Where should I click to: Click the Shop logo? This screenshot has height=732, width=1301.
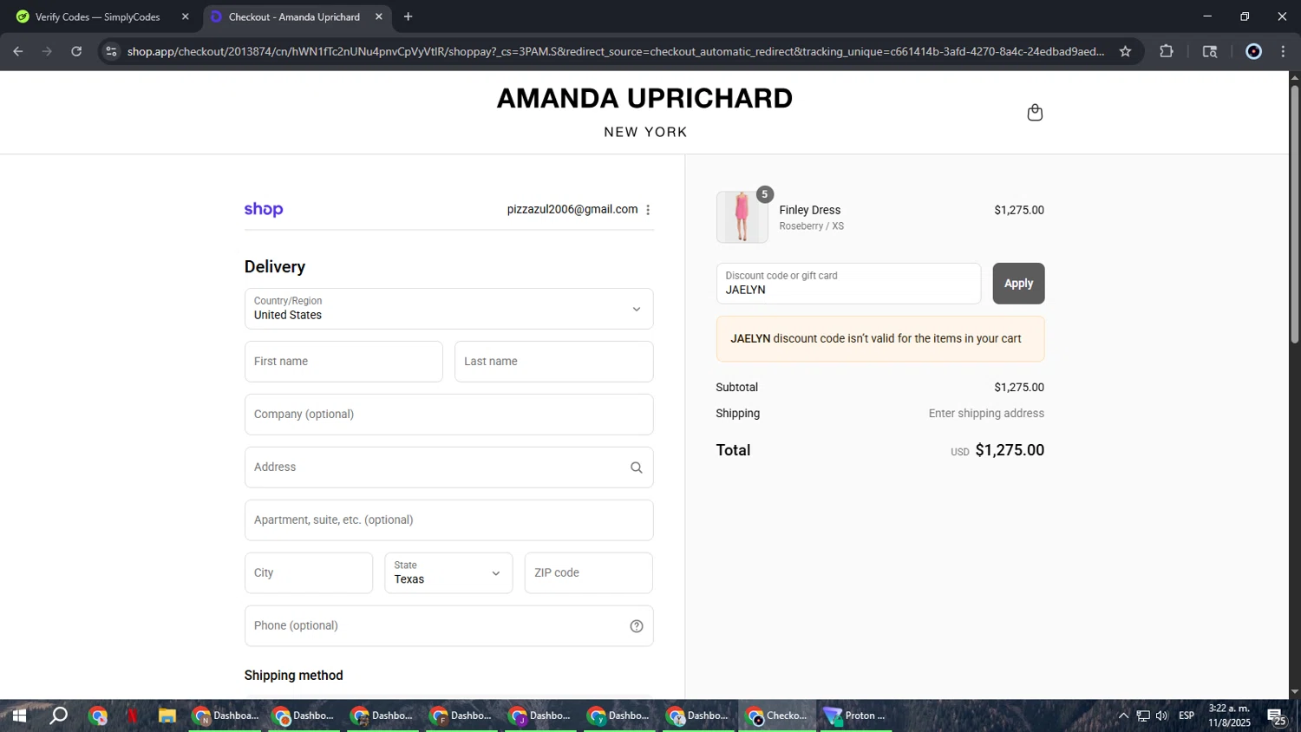(264, 209)
